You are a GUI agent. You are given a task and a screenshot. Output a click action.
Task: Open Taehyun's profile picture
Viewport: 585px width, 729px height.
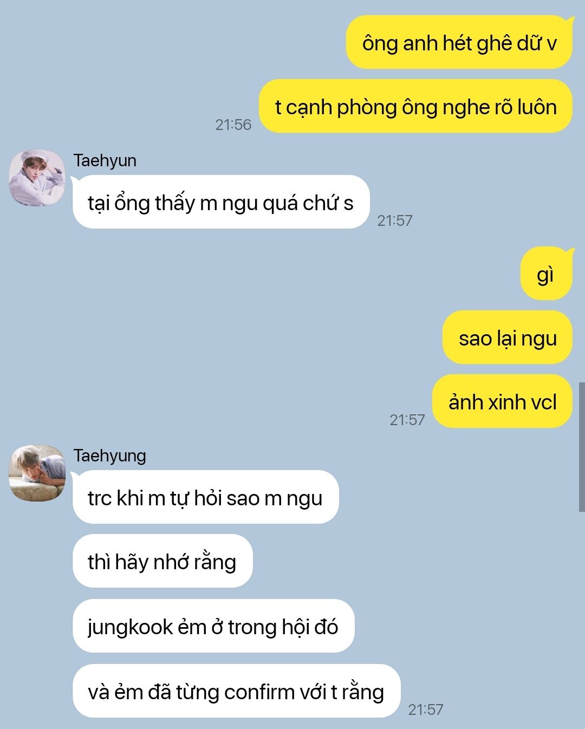coord(37,178)
